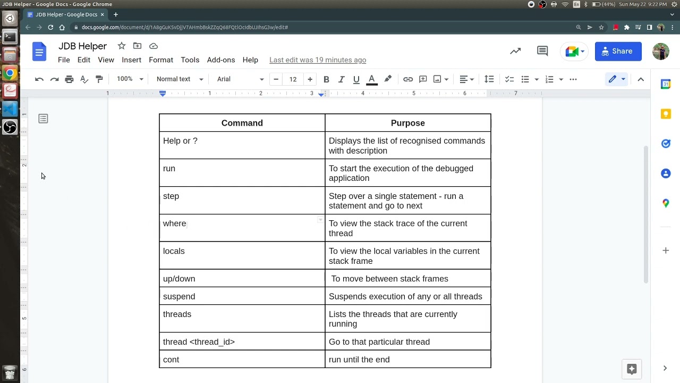Insert a checklist

tap(509, 79)
